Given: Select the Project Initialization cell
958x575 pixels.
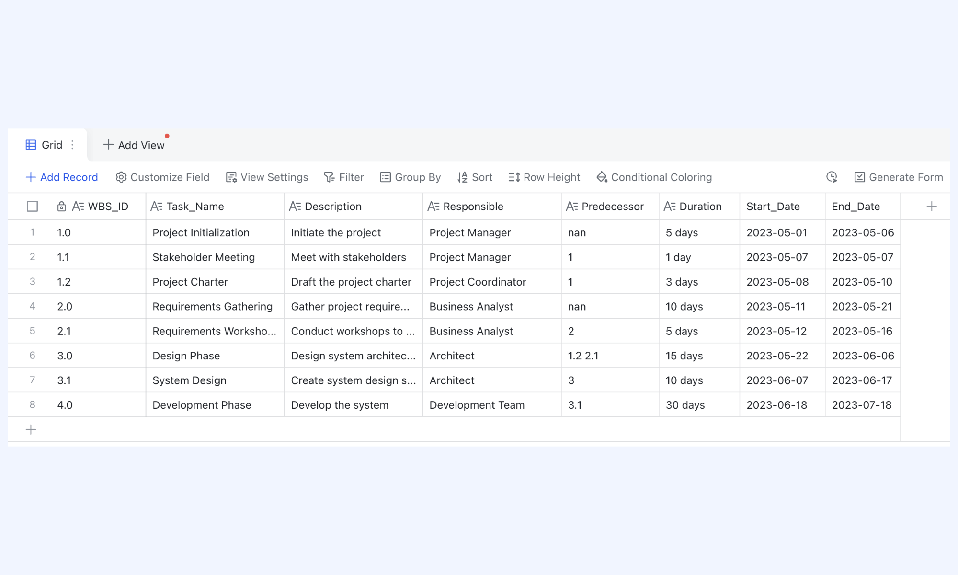Looking at the screenshot, I should [215, 232].
